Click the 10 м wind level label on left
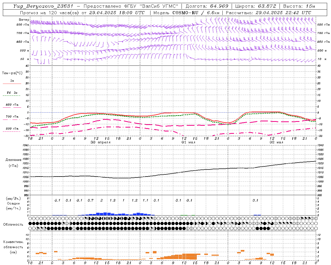The height and width of the screenshot is (265, 331). coord(25,59)
